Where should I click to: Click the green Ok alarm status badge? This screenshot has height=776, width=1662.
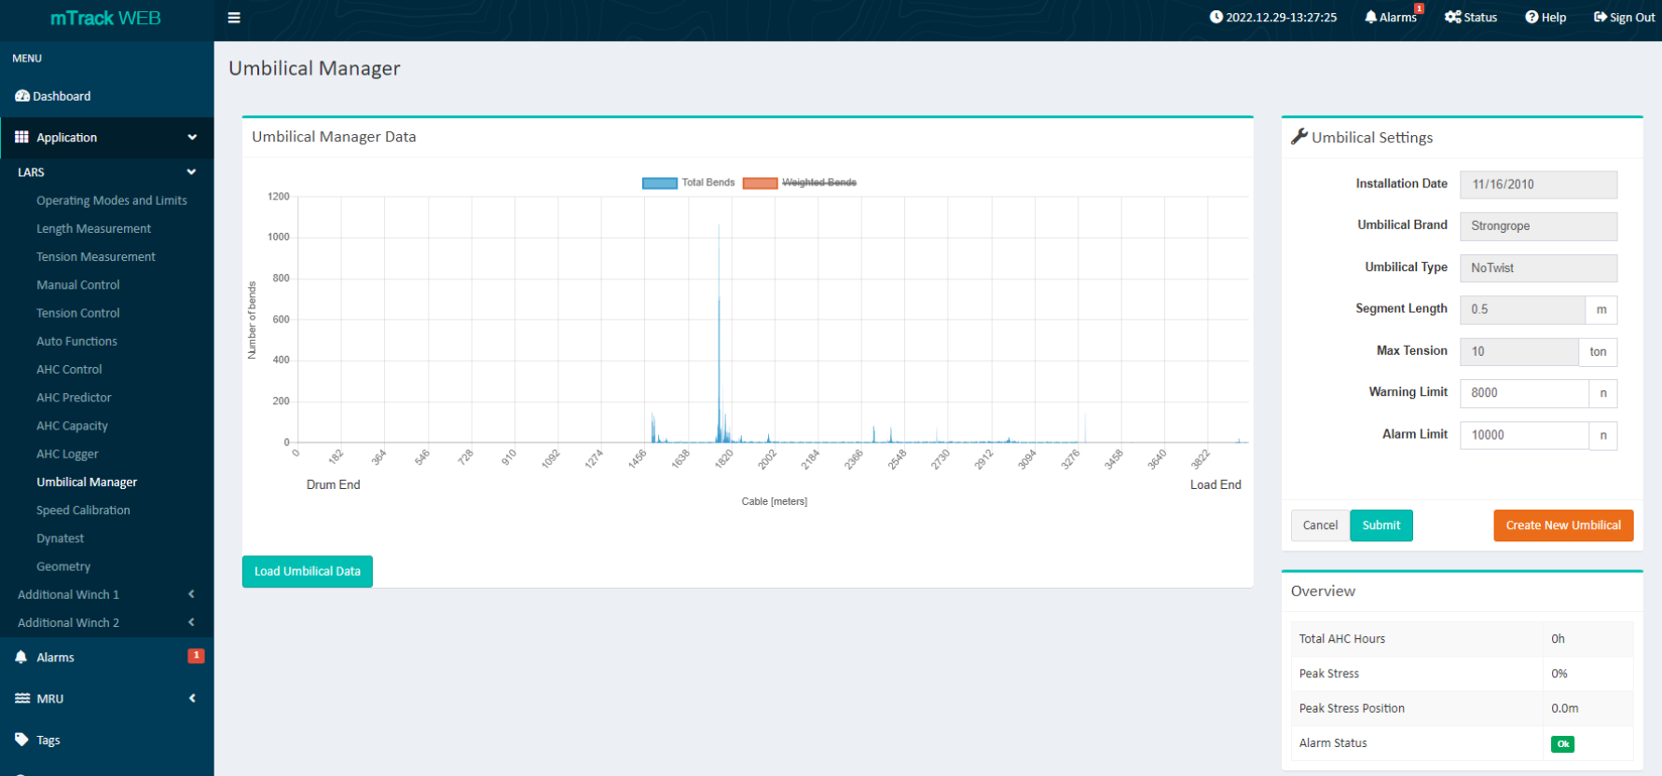tap(1562, 743)
